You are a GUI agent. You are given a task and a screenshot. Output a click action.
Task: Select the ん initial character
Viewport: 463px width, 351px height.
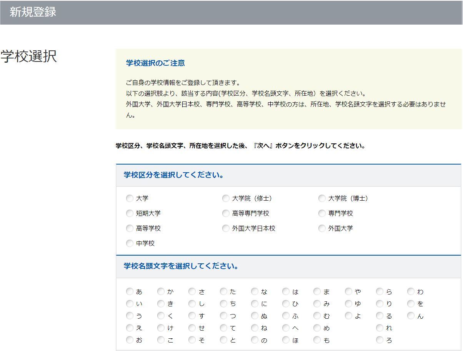(411, 316)
